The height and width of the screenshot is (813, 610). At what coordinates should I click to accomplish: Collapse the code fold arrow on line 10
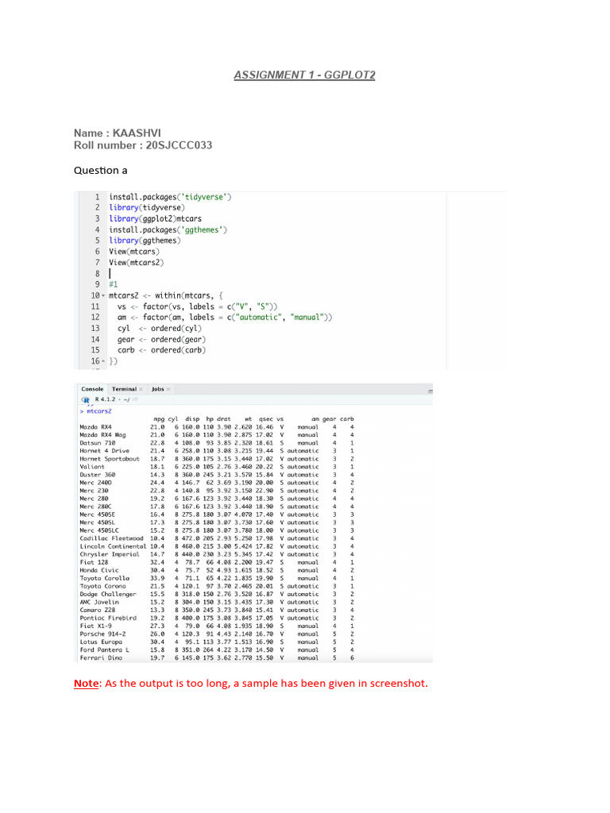(x=103, y=296)
